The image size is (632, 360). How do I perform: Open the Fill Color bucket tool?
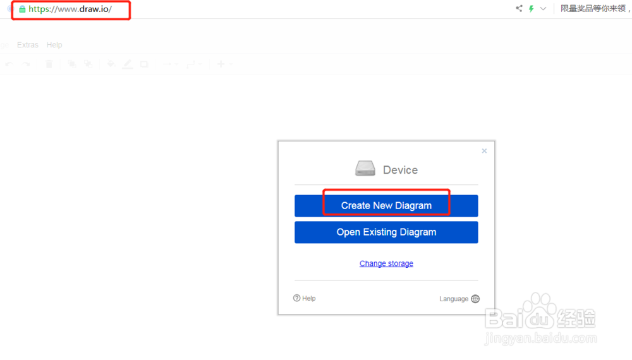[x=111, y=64]
